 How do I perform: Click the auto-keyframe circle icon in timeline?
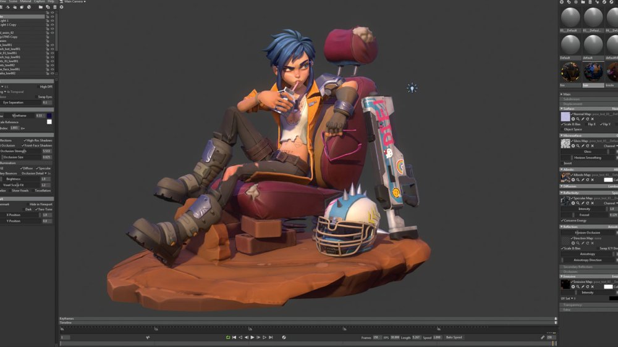point(284,337)
